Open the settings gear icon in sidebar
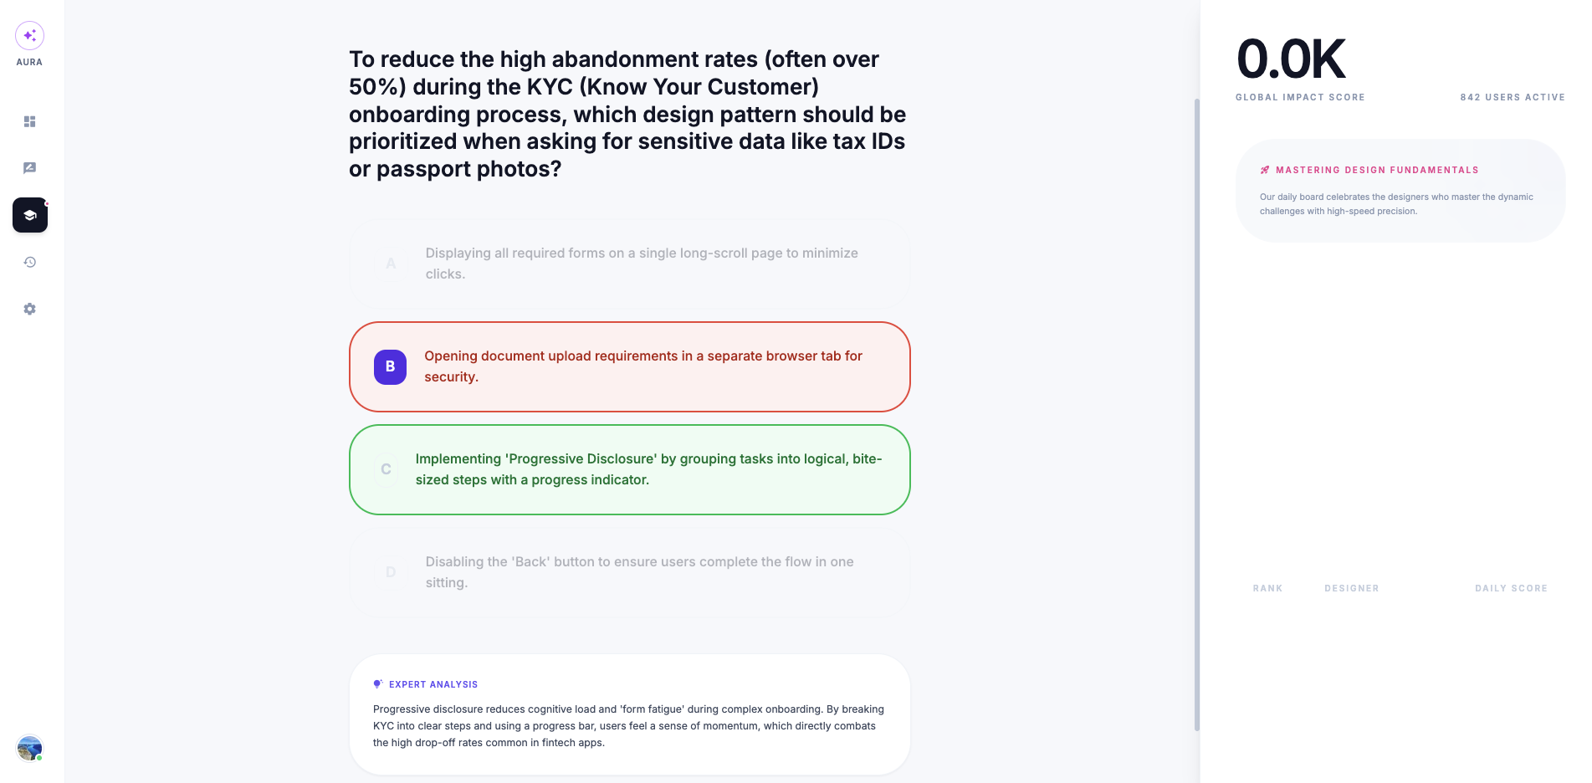The height and width of the screenshot is (783, 1592). 29,309
